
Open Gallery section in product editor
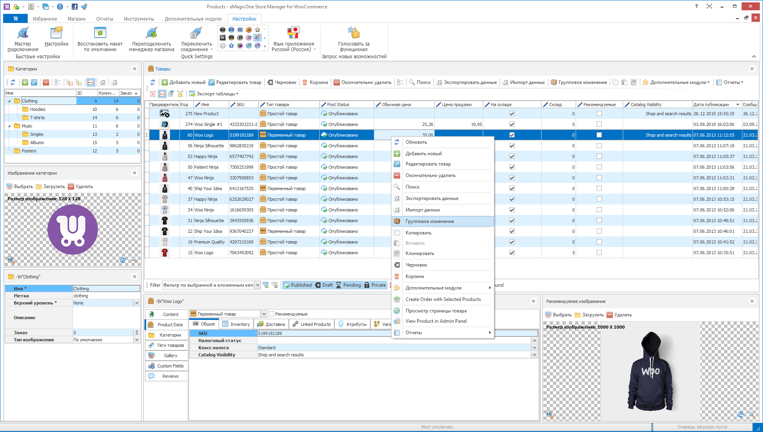click(166, 356)
